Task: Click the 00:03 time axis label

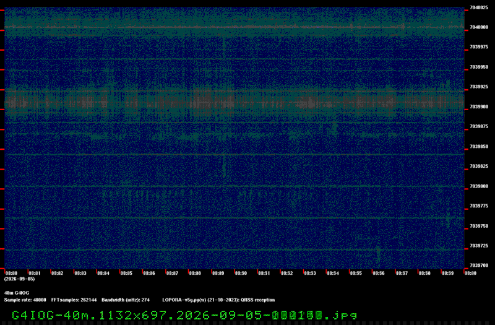Action: (x=80, y=273)
